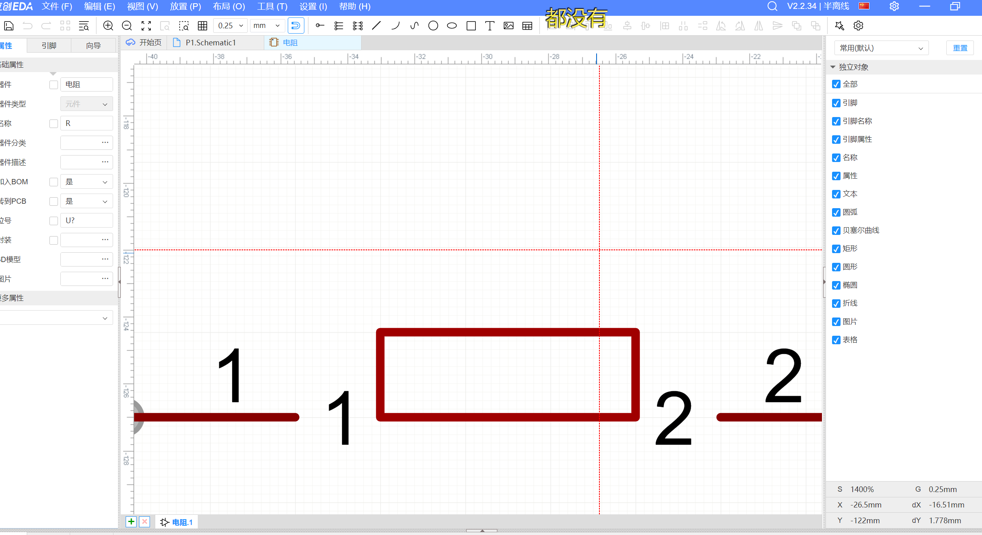This screenshot has height=535, width=982.
Task: Select the Bezier curve tool
Action: point(414,26)
